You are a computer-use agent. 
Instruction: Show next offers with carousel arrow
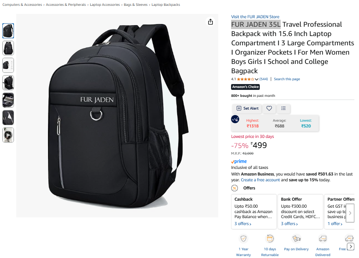click(350, 213)
